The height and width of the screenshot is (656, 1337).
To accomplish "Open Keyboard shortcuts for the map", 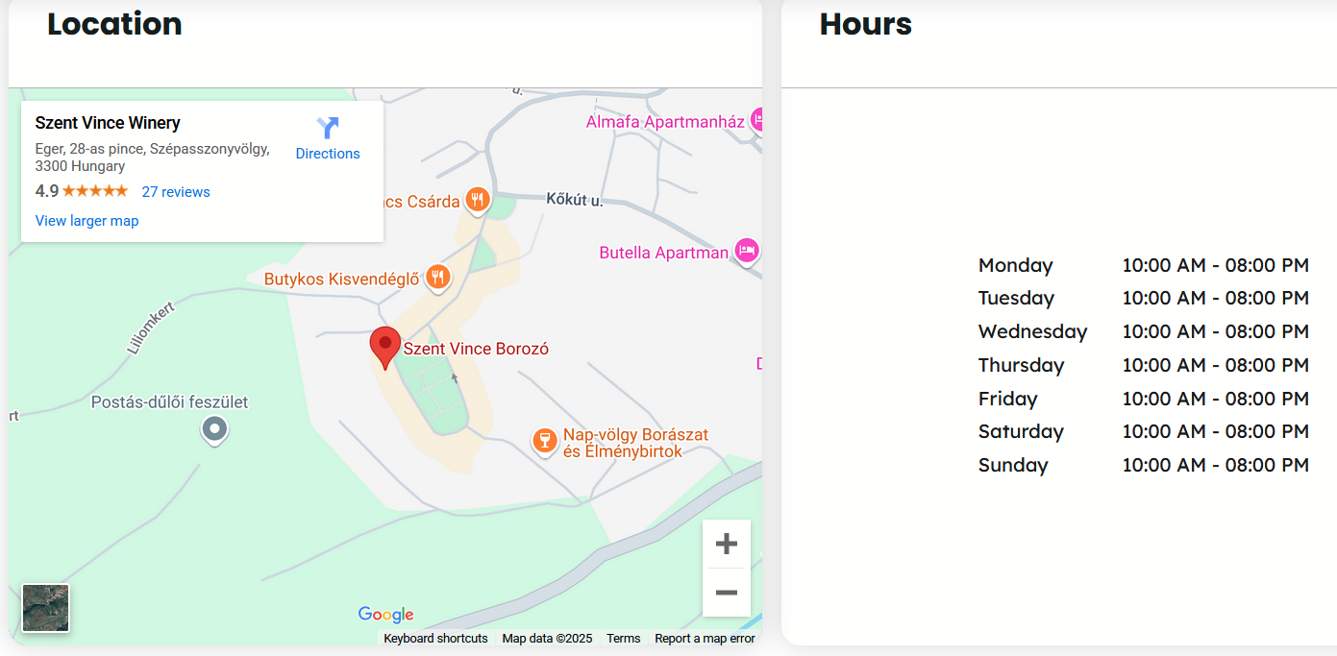I will 435,639.
